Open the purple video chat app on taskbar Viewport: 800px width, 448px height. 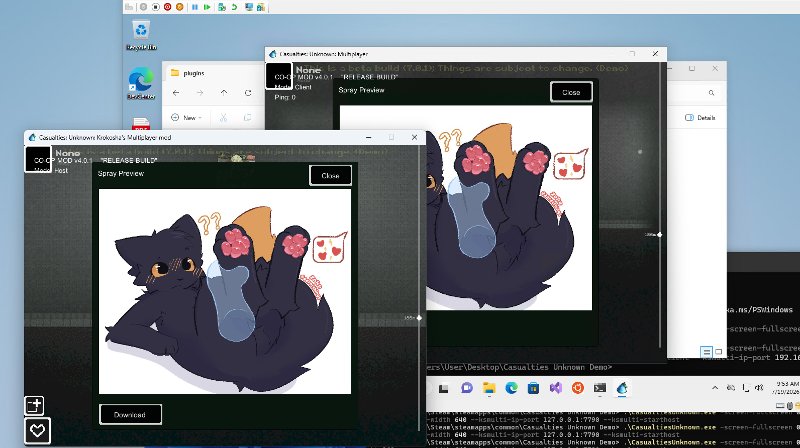467,388
